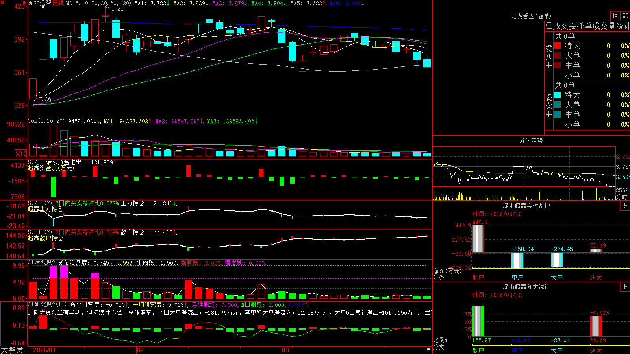This screenshot has height=354, width=630.
Task: Click the VOL(5,10,20) indicator label
Action: (x=46, y=121)
